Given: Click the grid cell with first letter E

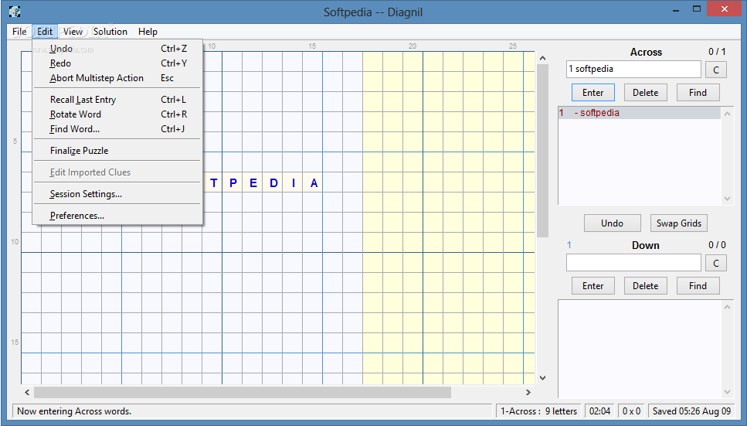Looking at the screenshot, I should tap(253, 182).
